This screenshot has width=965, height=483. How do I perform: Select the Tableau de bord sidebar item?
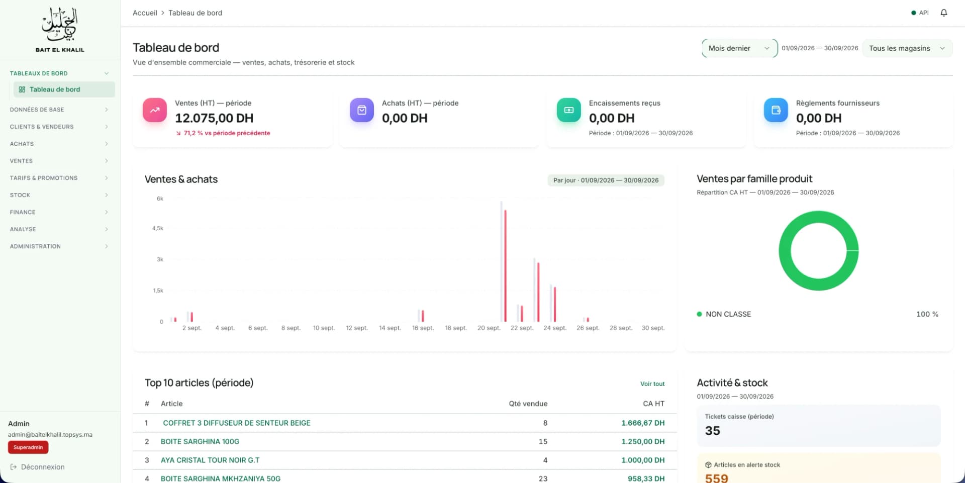[x=64, y=89]
